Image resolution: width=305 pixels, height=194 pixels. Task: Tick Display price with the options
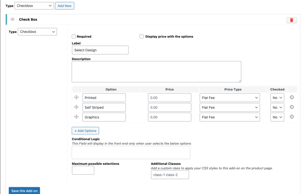coord(142,36)
